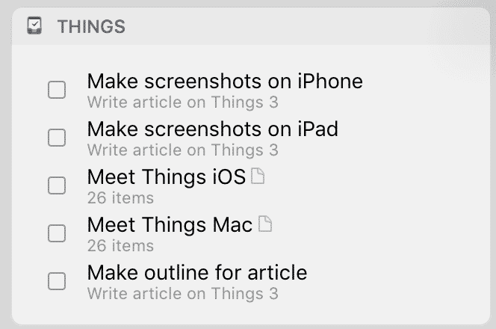Complete the Make outline for article task

pos(57,281)
